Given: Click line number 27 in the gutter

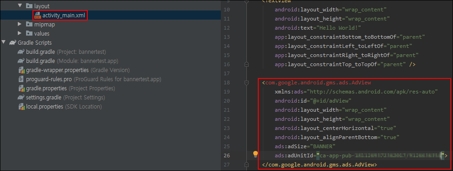Looking at the screenshot, I should [x=227, y=165].
